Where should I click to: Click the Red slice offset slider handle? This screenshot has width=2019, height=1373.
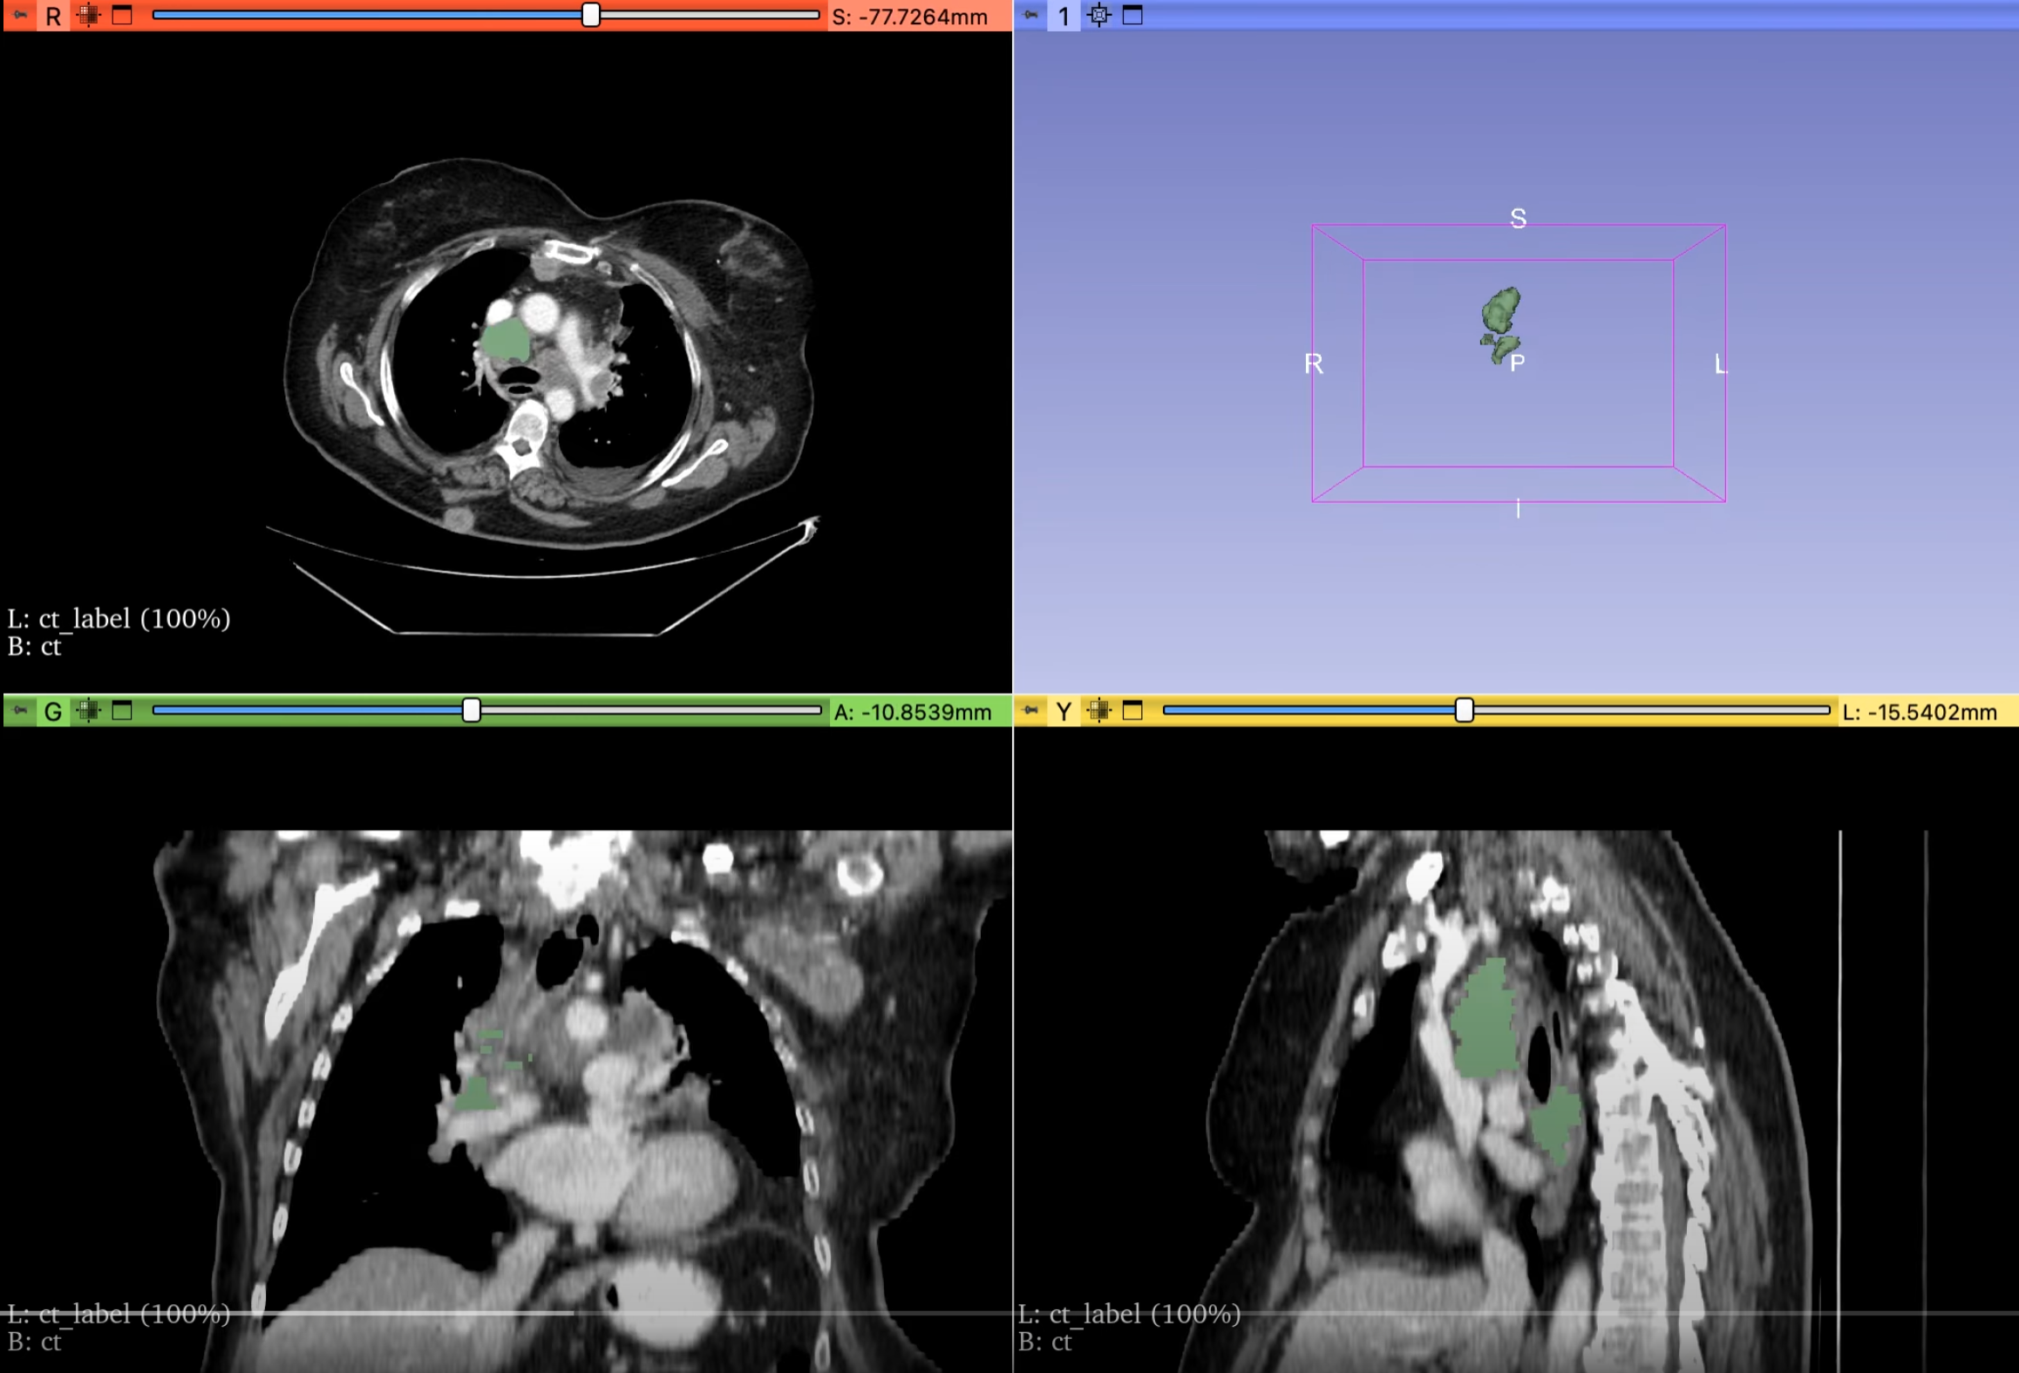click(x=591, y=15)
